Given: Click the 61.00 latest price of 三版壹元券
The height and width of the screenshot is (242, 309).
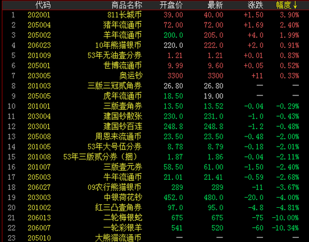Looking at the screenshot, I should tap(213, 167).
